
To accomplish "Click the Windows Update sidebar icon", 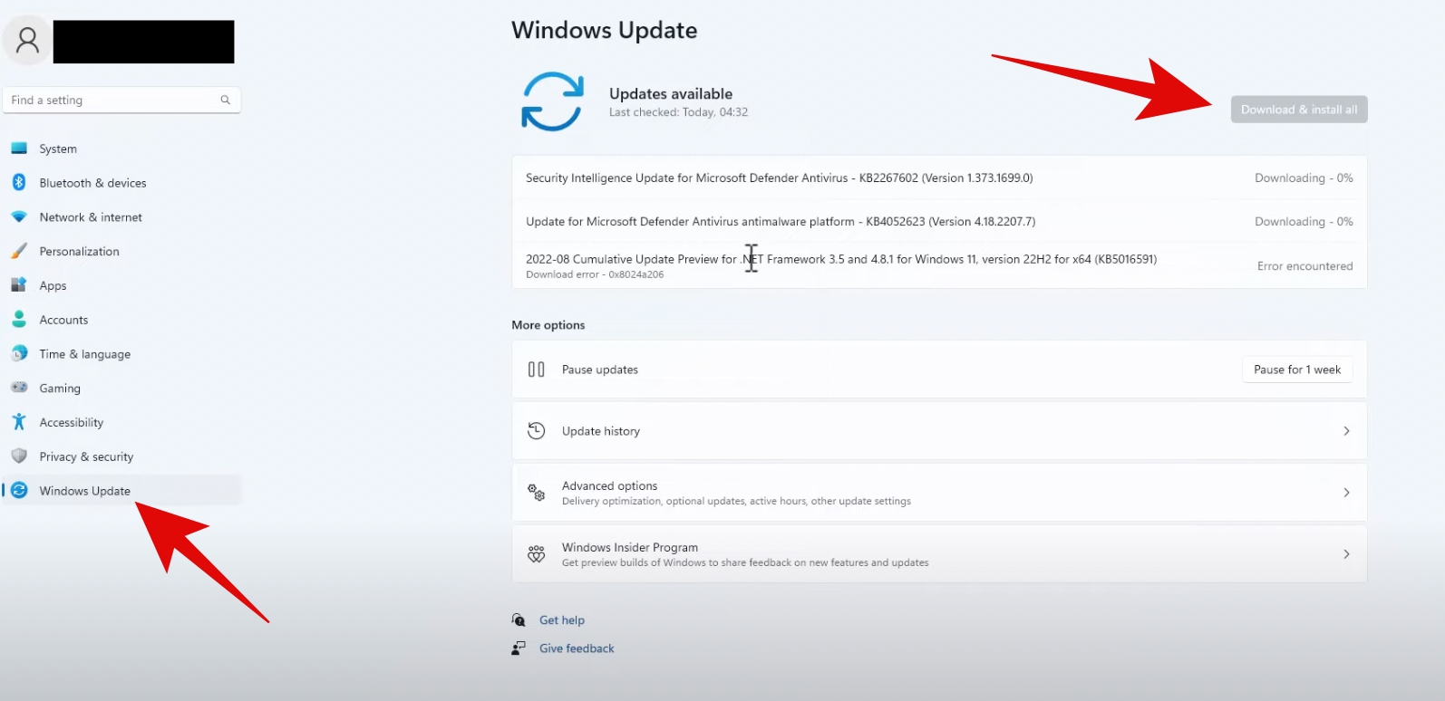I will 19,491.
